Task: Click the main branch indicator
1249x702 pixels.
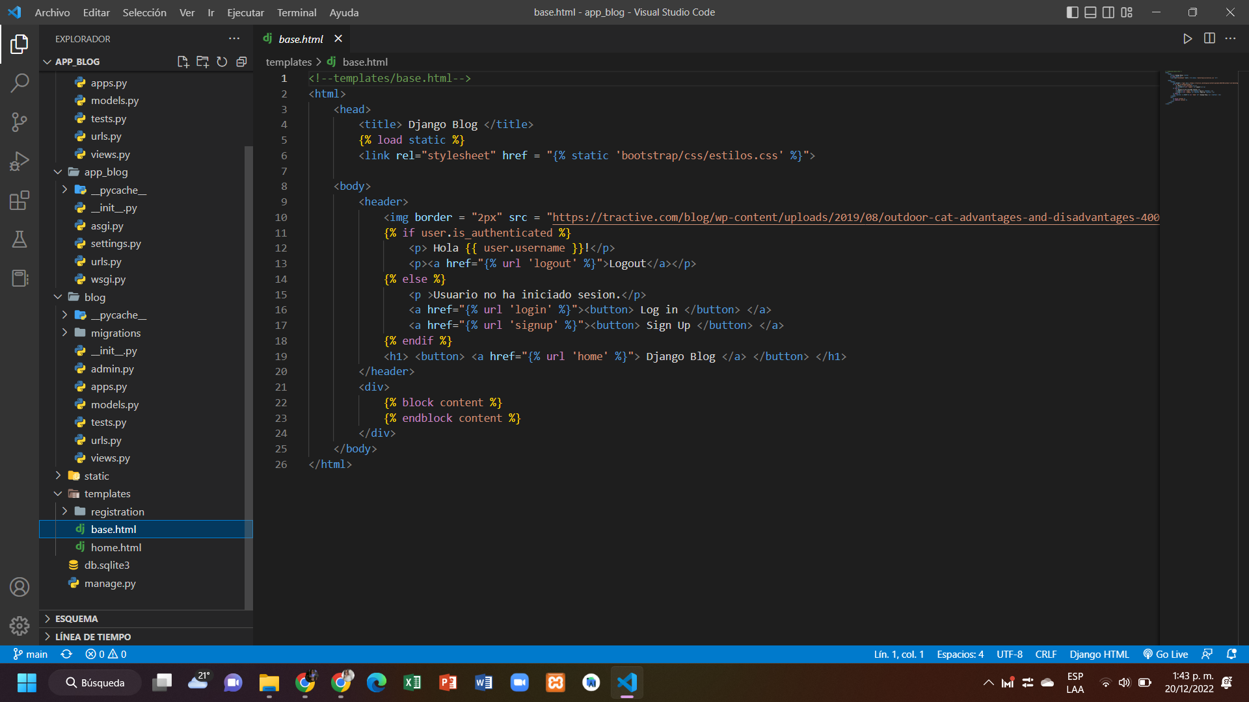Action: 30,654
